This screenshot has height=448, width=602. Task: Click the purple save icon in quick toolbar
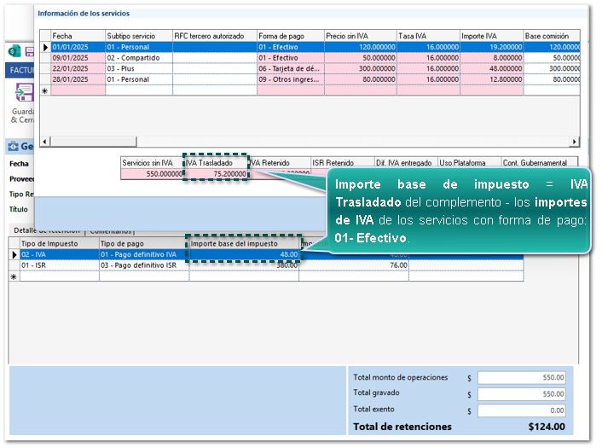click(x=29, y=51)
